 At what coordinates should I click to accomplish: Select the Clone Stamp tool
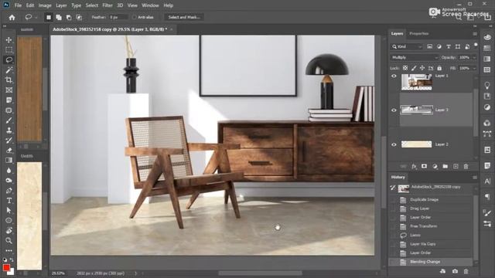pyautogui.click(x=9, y=131)
